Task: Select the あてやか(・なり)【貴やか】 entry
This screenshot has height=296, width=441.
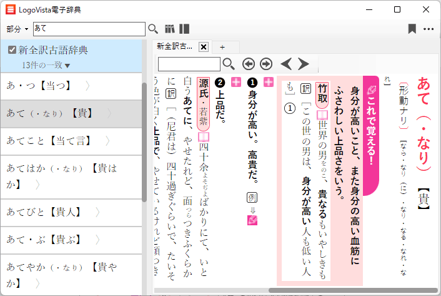Action: pyautogui.click(x=71, y=275)
